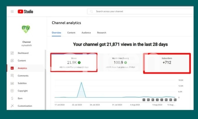Select the Subscribers metric card
The width and height of the screenshot is (198, 119).
click(167, 63)
